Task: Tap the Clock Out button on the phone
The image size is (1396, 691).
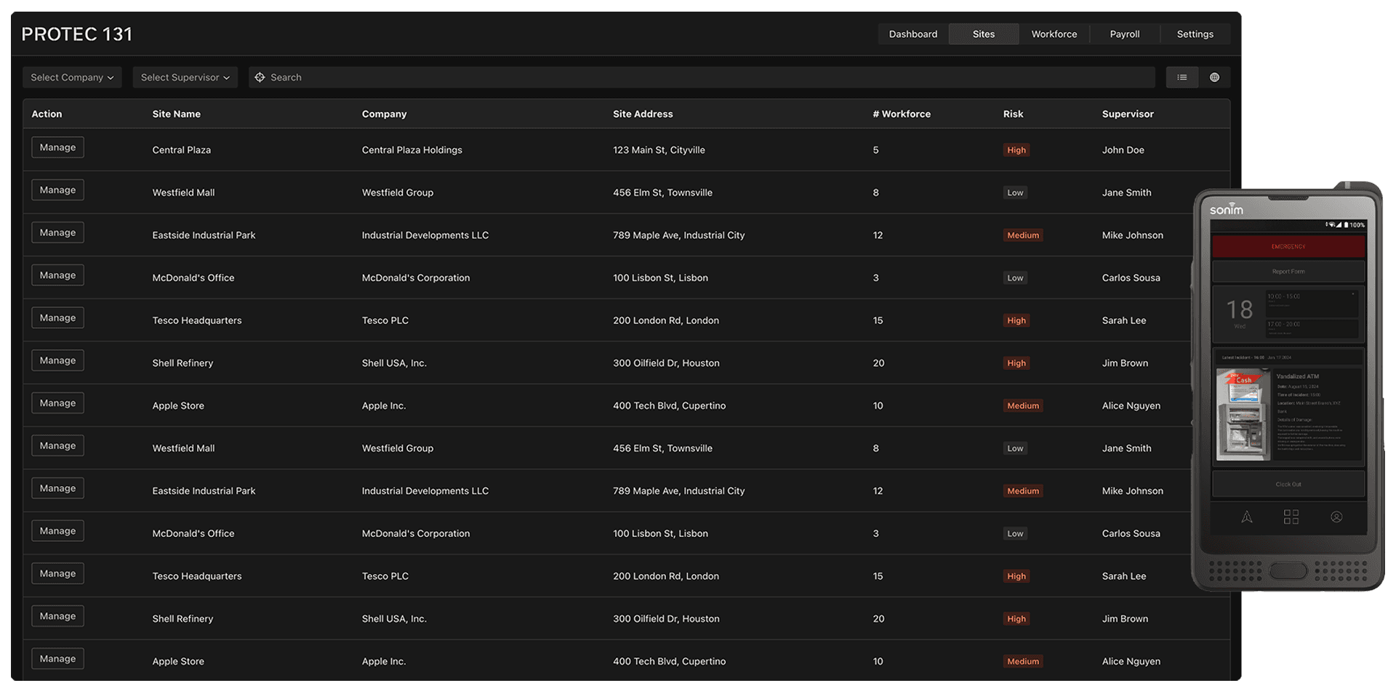Action: coord(1288,484)
